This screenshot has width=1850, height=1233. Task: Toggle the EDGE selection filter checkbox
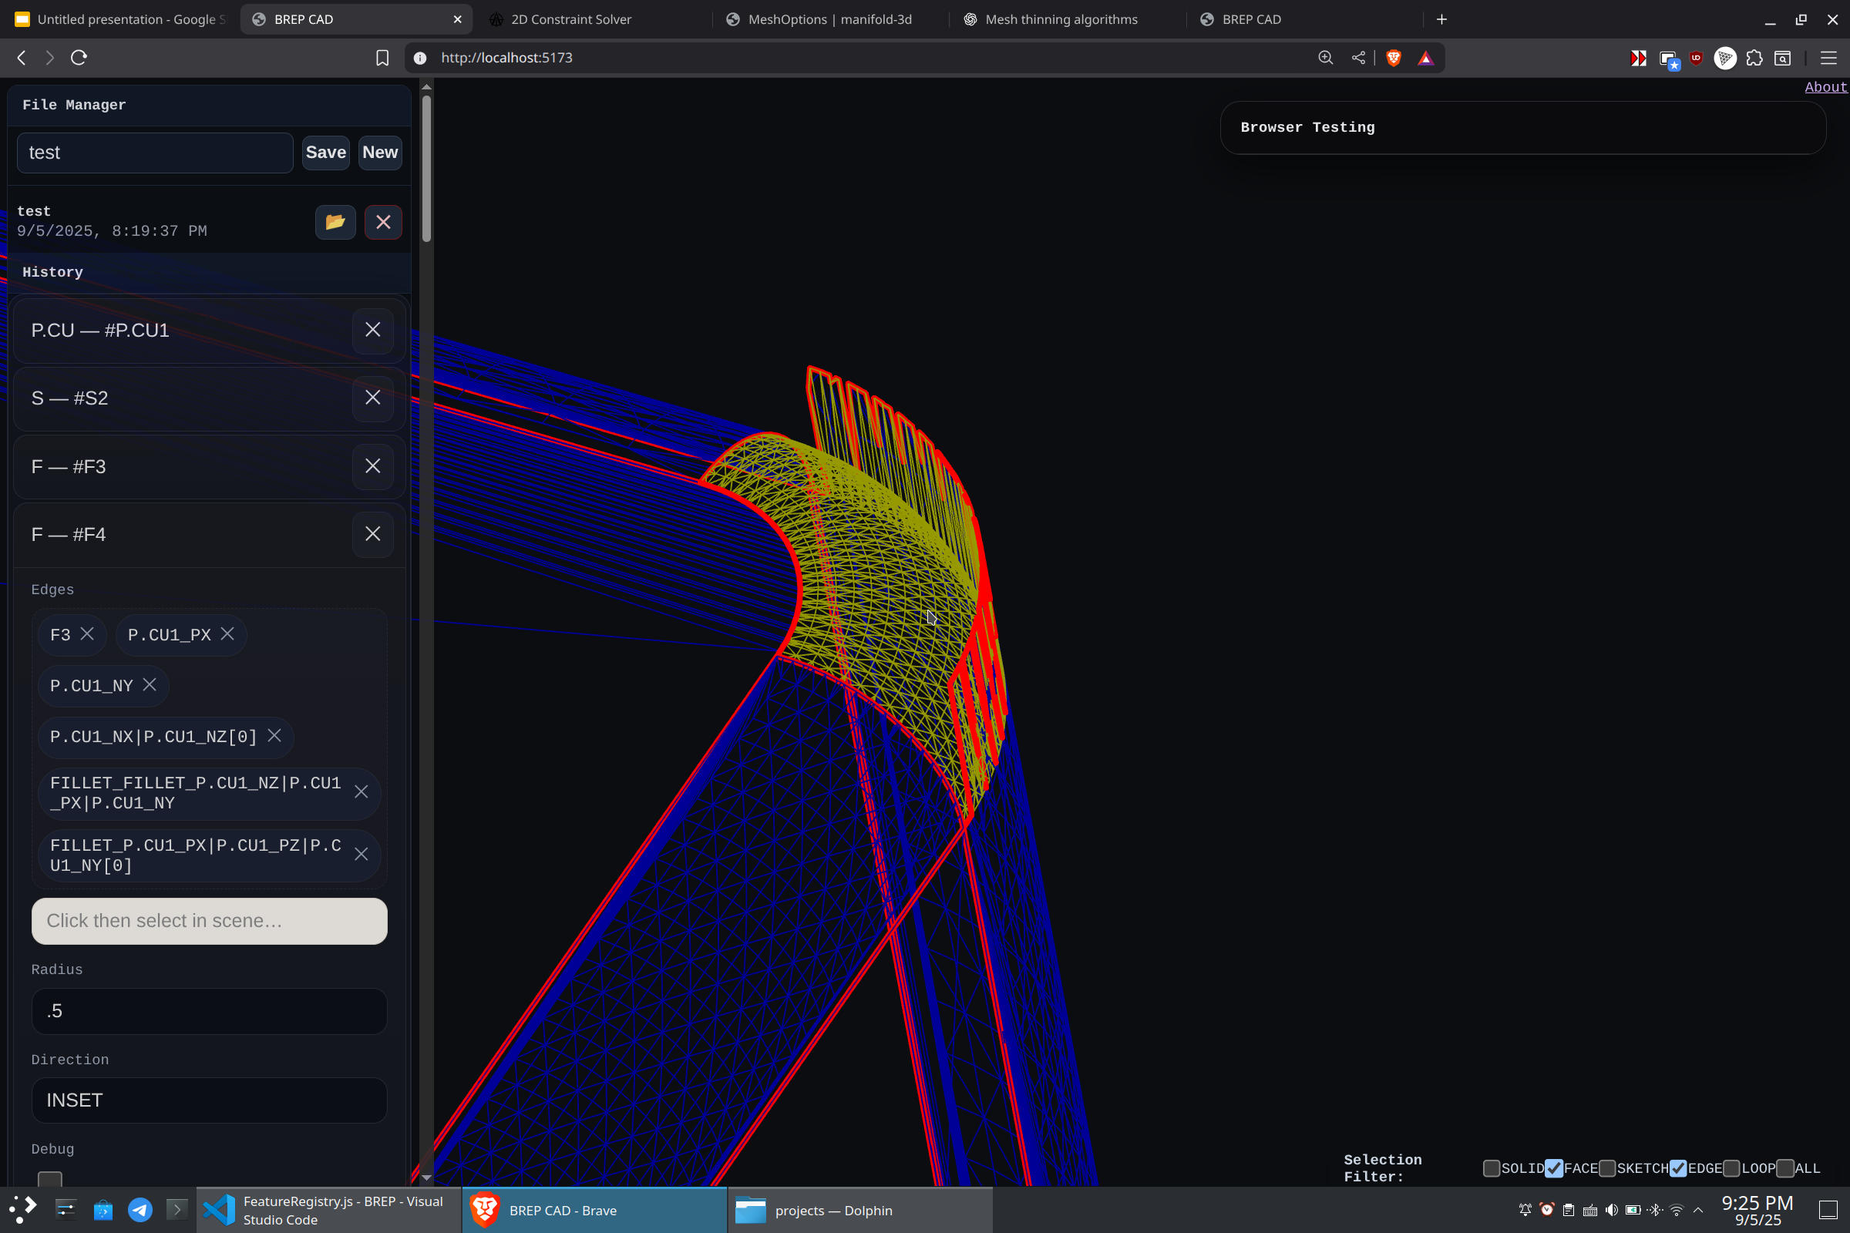1678,1167
